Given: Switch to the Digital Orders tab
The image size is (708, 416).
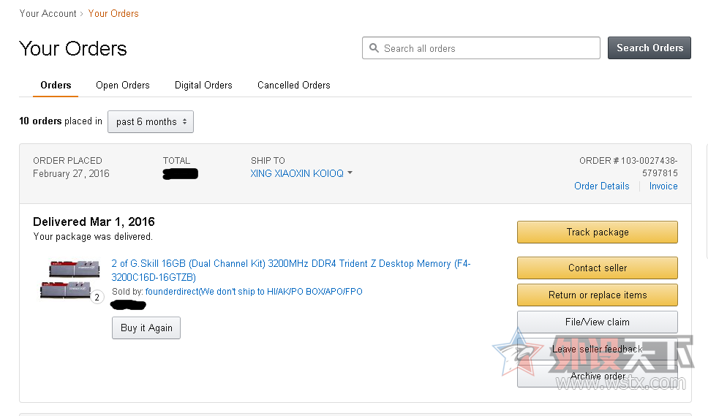Looking at the screenshot, I should pyautogui.click(x=203, y=85).
